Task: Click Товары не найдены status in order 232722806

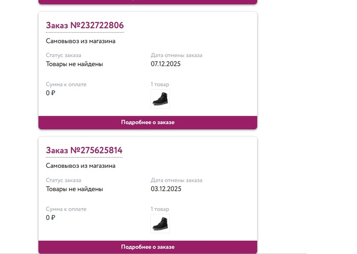Action: click(x=74, y=64)
